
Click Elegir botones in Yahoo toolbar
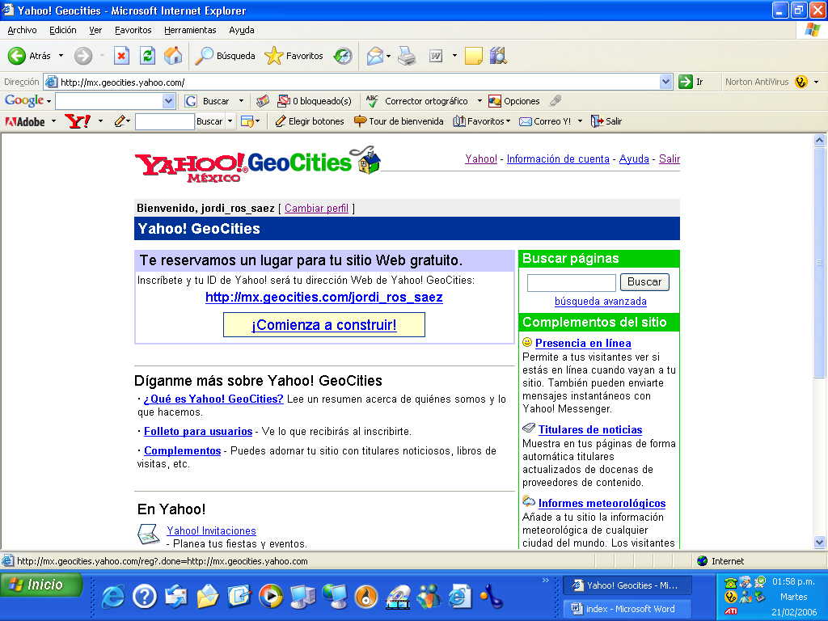[310, 121]
